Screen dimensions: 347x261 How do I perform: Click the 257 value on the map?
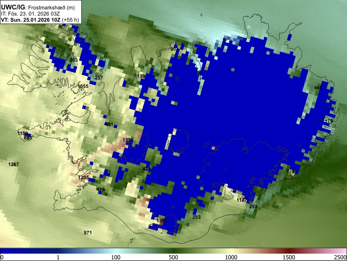(99, 78)
